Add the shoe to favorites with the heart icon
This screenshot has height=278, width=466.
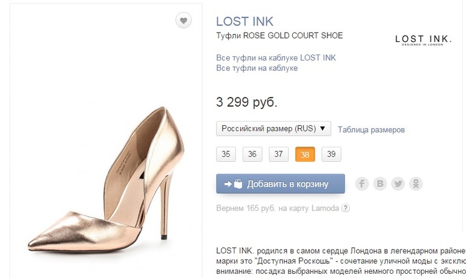[184, 21]
